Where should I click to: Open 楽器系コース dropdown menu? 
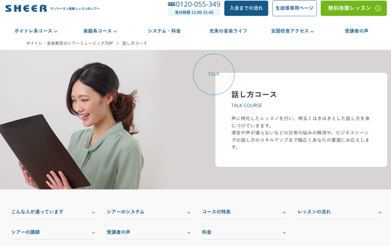pyautogui.click(x=100, y=31)
